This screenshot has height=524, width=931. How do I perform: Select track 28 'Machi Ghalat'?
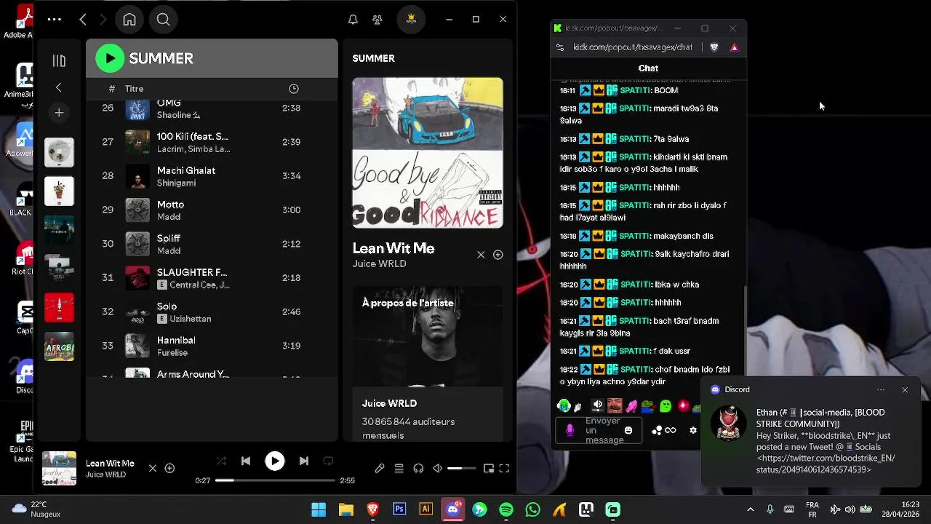[x=212, y=176]
